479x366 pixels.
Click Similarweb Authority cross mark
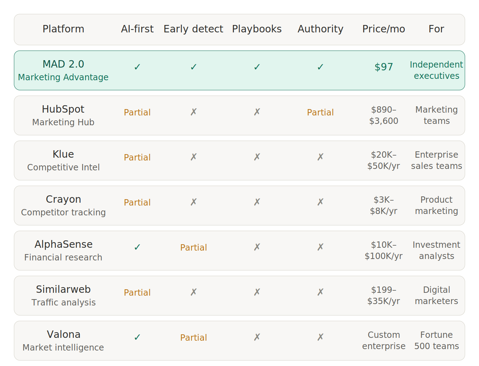click(321, 292)
